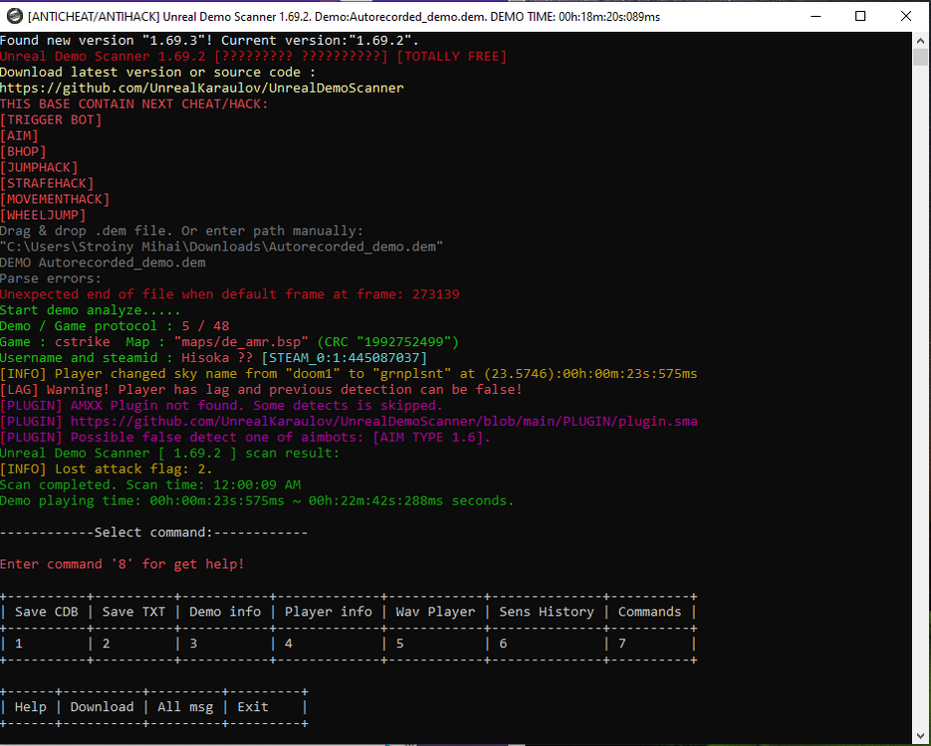931x746 pixels.
Task: Close the Unreal Demo Scanner window
Action: click(x=906, y=16)
